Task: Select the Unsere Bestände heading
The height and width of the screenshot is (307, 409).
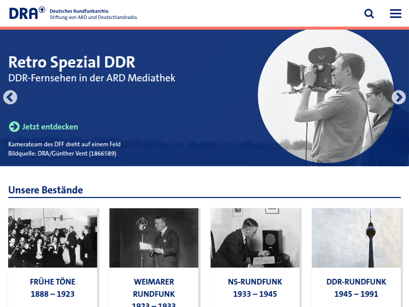Action: click(x=45, y=190)
